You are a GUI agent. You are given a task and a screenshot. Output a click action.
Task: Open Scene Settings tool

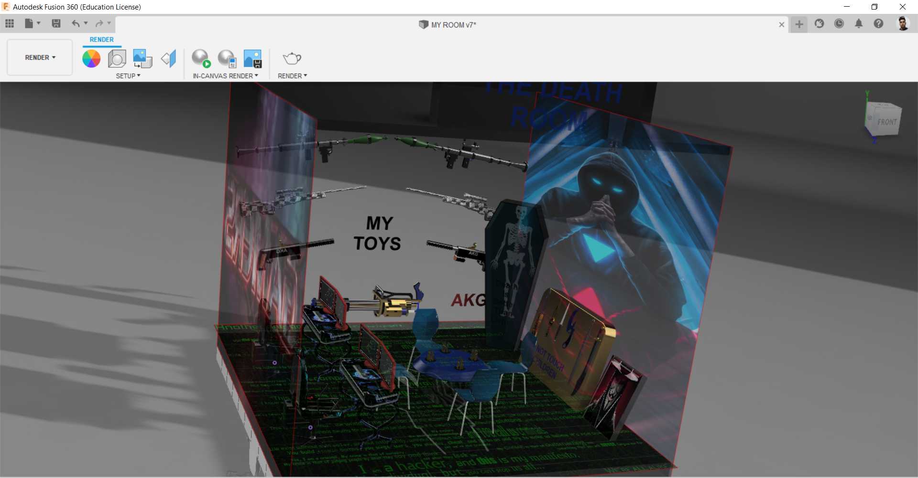point(117,59)
